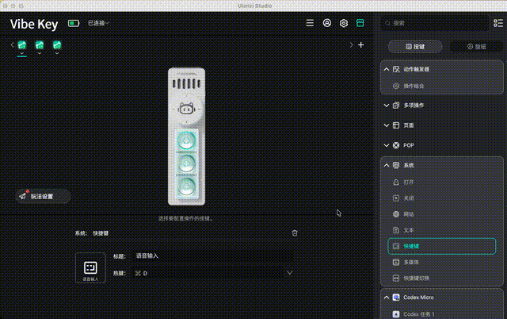Expand the second profile's chevron

[40, 53]
